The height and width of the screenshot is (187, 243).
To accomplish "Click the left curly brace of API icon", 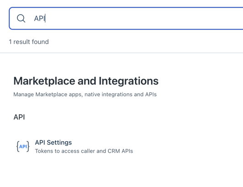I will [x=18, y=146].
